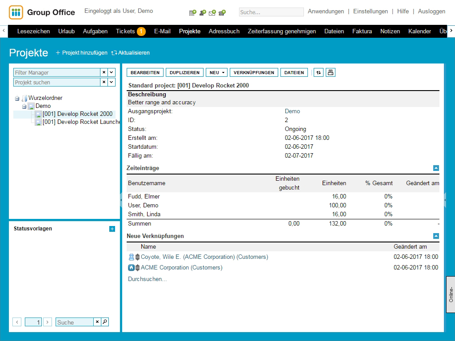Click the add contact icon in header
This screenshot has height=341, width=455.
pos(203,12)
